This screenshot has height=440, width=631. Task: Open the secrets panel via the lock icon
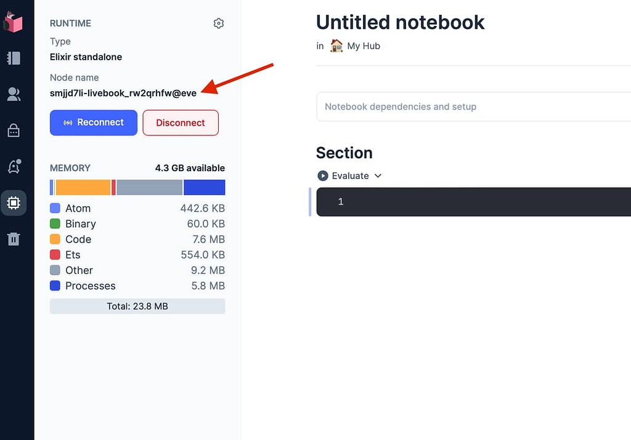click(14, 130)
